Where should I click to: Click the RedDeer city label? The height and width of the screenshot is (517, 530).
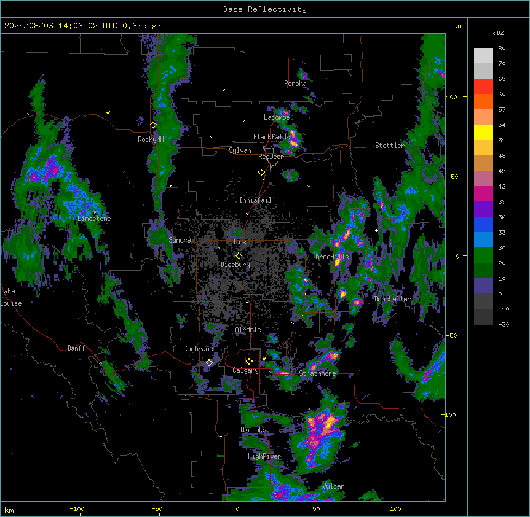271,157
